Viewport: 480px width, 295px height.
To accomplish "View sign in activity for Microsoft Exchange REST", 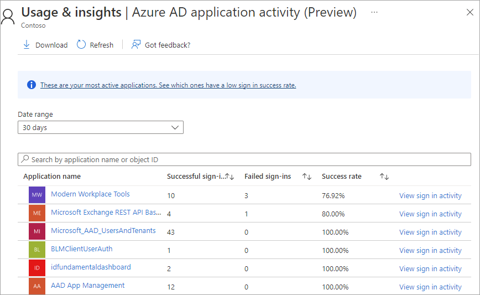I will [430, 214].
